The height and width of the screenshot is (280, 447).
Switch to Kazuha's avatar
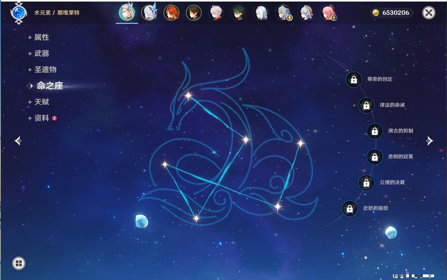(x=216, y=13)
